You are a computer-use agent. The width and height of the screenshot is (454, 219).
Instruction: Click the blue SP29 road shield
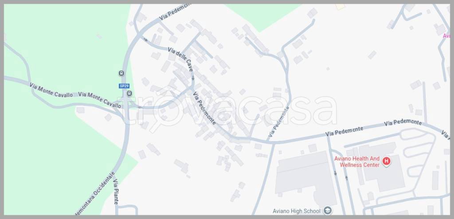point(124,86)
